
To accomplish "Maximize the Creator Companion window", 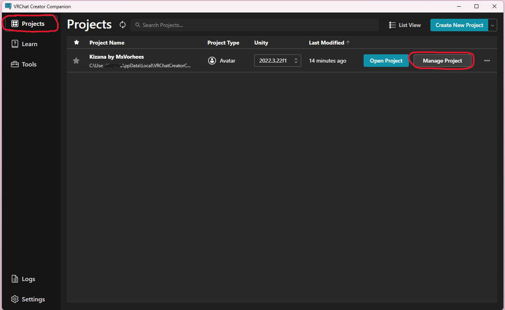I will [x=476, y=6].
